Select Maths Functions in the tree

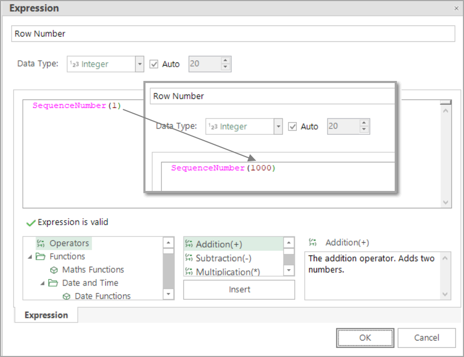(93, 270)
